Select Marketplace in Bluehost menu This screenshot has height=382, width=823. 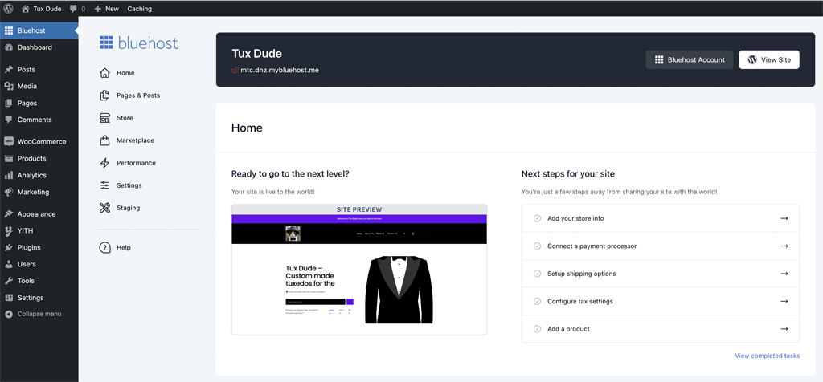pos(135,140)
